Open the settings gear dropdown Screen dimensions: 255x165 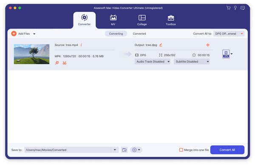136,150
